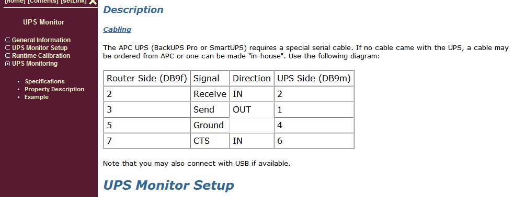Click the [Home] link in the top bar
The image size is (514, 197).
(x=15, y=2)
